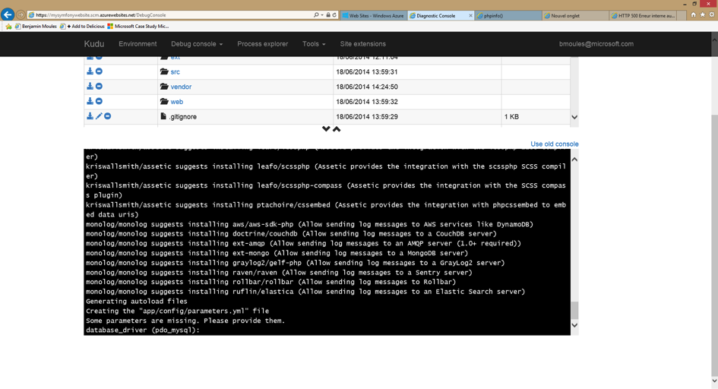Open Process explorer page
Image resolution: width=718 pixels, height=389 pixels.
tap(262, 44)
